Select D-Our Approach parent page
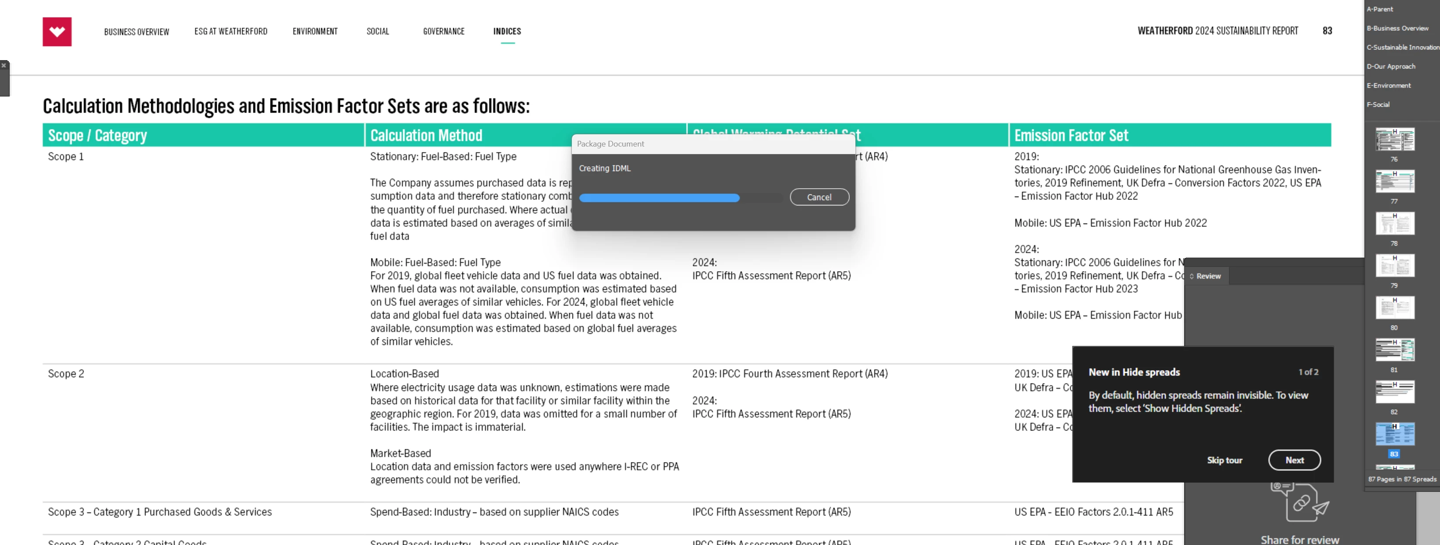Viewport: 1440px width, 545px height. 1391,66
